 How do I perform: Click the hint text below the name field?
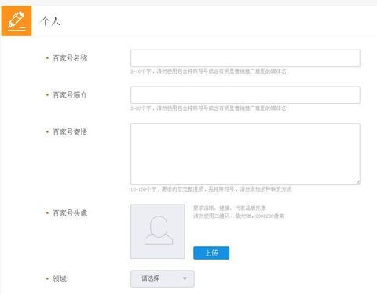click(208, 72)
